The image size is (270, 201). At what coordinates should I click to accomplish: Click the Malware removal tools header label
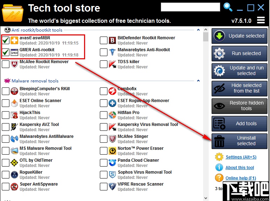(x=35, y=81)
